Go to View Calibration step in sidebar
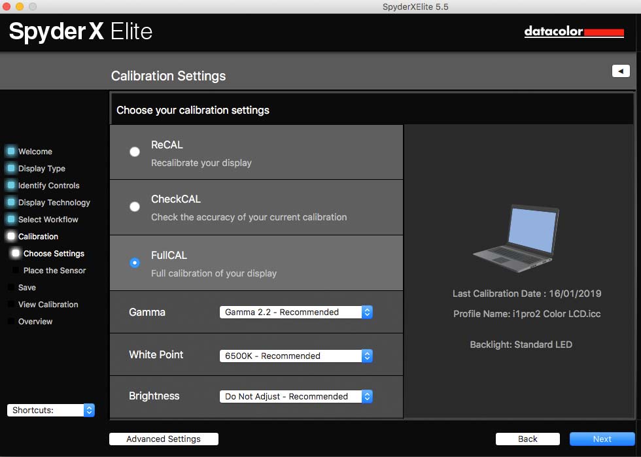 48,305
